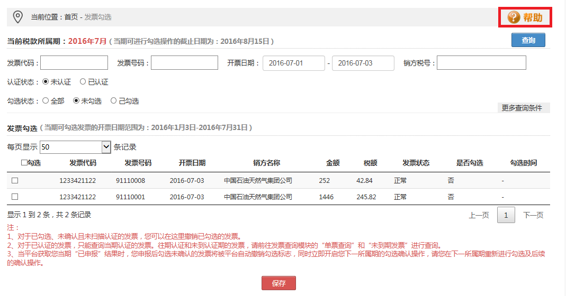Screen dimensions: 566x296
Task: Click amount 1446 cell
Action: coord(326,197)
